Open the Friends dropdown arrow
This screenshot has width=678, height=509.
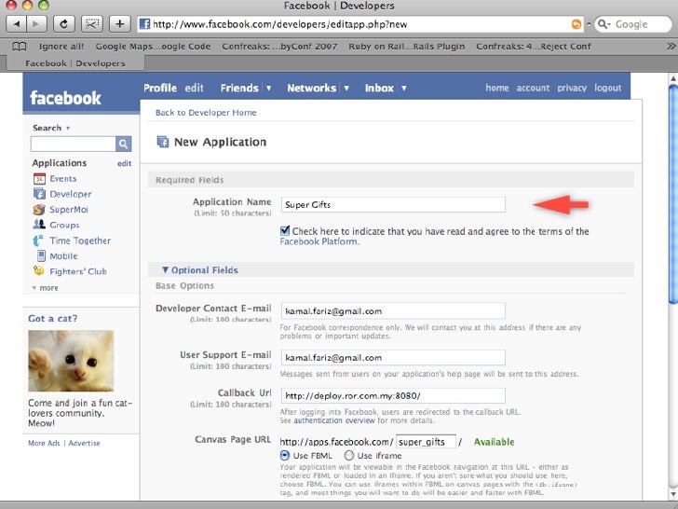point(268,89)
